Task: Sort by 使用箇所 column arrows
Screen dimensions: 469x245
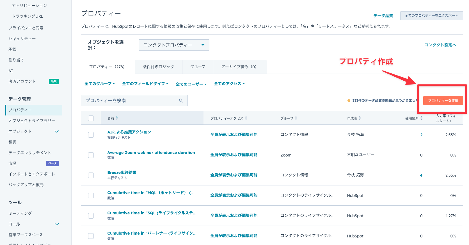Action: tap(421, 118)
